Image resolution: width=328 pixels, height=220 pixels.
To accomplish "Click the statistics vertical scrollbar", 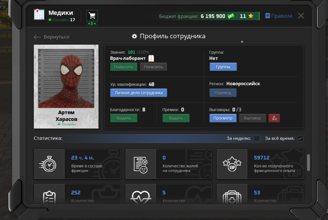I will pyautogui.click(x=308, y=163).
